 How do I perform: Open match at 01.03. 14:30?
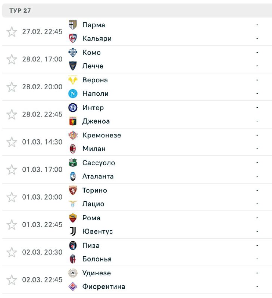[42, 142]
